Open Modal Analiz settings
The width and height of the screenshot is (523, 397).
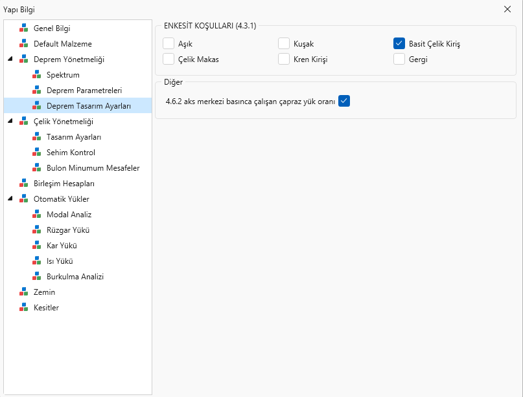click(69, 215)
